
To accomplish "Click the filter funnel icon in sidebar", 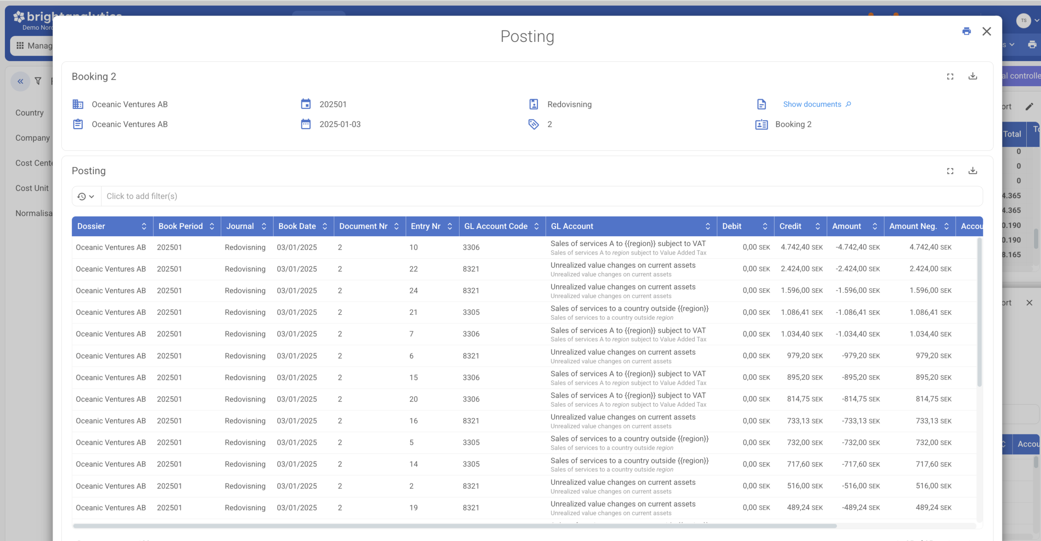I will coord(38,81).
